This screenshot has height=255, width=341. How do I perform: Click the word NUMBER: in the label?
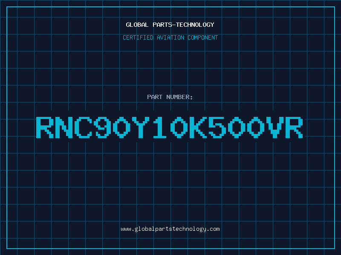click(x=179, y=97)
